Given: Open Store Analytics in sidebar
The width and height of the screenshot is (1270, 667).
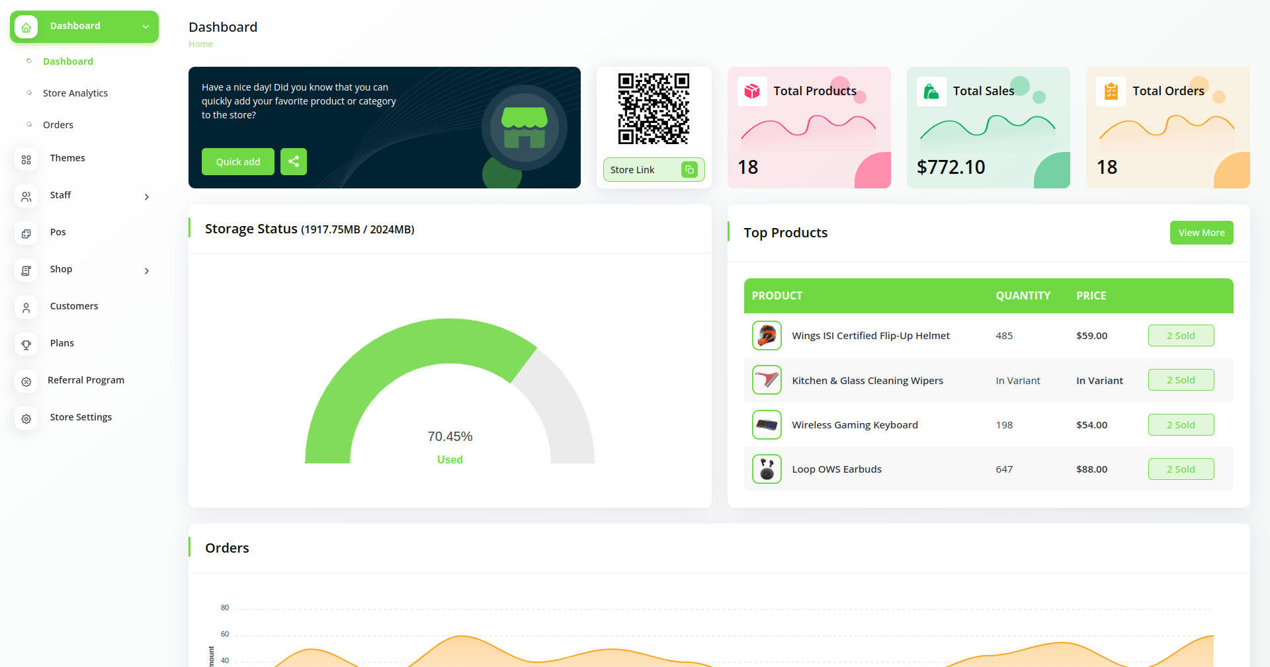Looking at the screenshot, I should (x=75, y=93).
